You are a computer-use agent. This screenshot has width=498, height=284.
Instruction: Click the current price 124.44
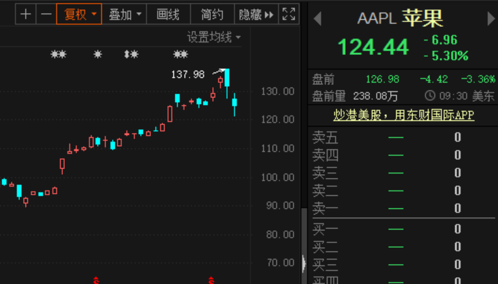pyautogui.click(x=373, y=47)
